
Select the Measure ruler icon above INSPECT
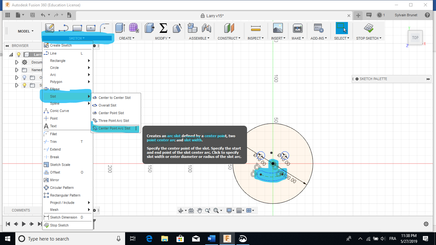point(256,28)
